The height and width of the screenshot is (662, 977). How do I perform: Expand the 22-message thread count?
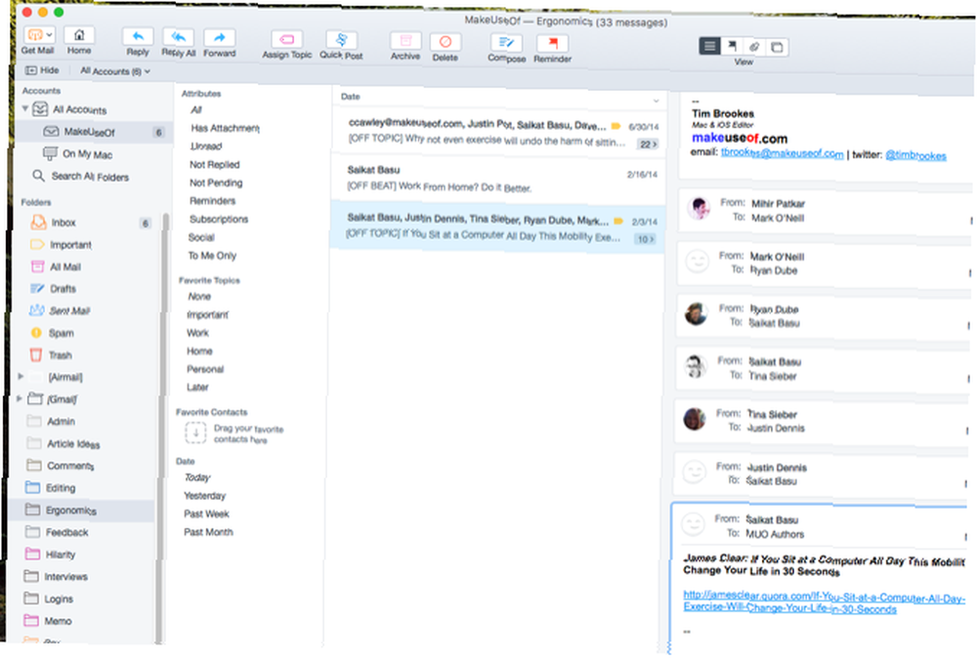click(x=648, y=145)
